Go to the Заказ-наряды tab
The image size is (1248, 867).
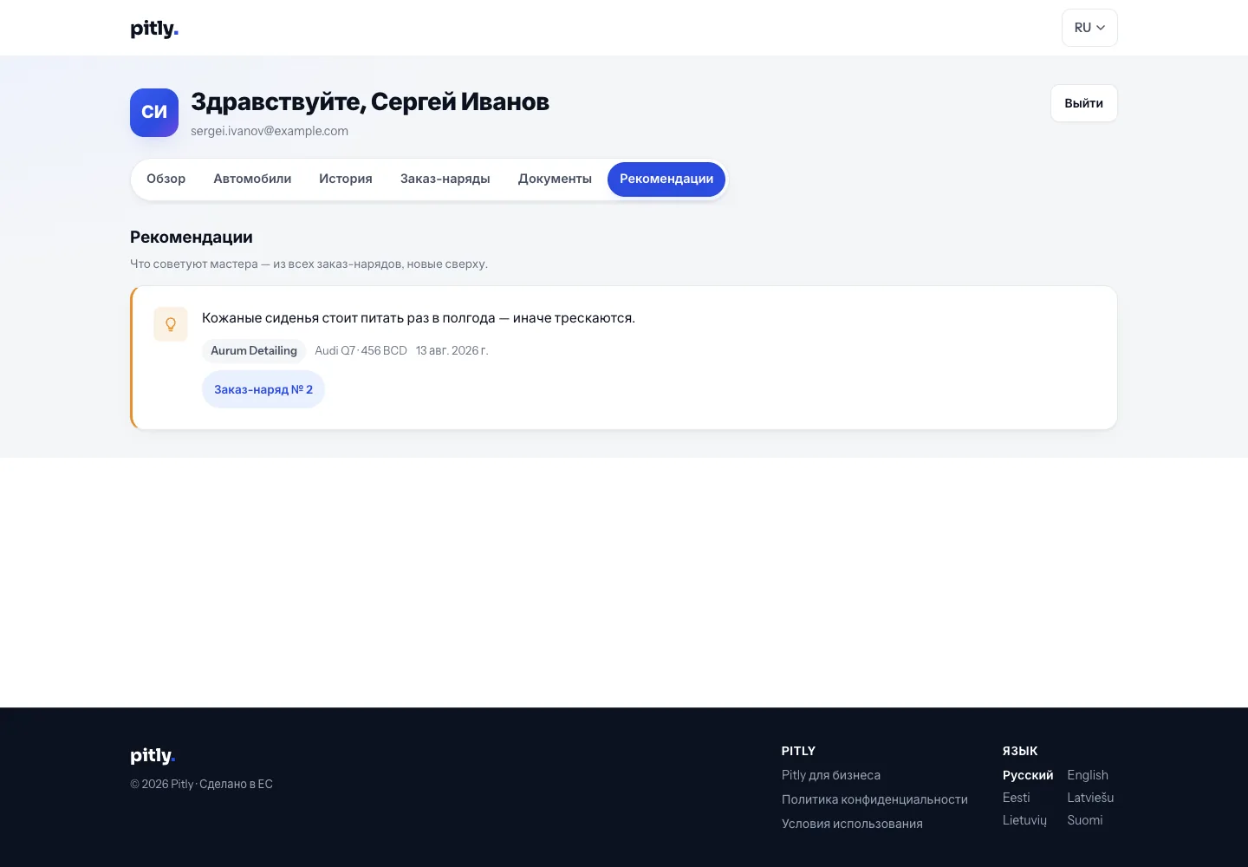pyautogui.click(x=445, y=179)
